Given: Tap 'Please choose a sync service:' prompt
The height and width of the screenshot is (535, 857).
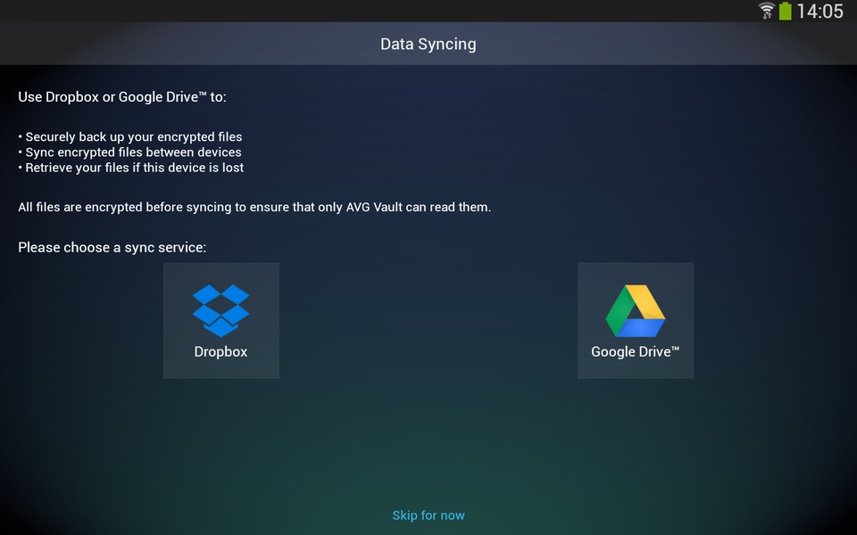Looking at the screenshot, I should 112,247.
